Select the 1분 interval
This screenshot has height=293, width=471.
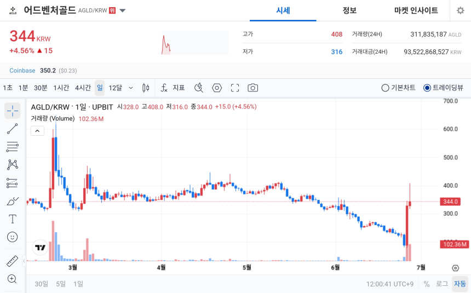(x=23, y=88)
